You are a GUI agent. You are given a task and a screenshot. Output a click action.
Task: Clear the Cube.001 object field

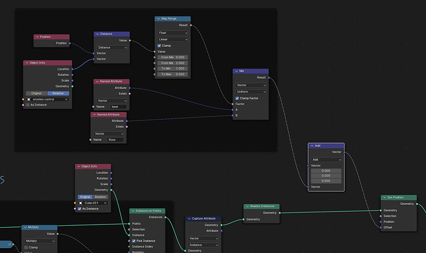point(105,203)
